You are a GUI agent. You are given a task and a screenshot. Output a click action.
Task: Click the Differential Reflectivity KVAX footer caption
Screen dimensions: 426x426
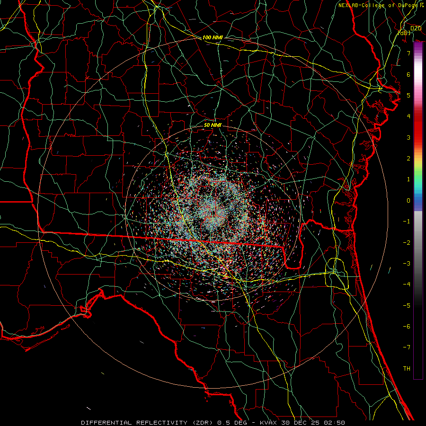click(213, 423)
